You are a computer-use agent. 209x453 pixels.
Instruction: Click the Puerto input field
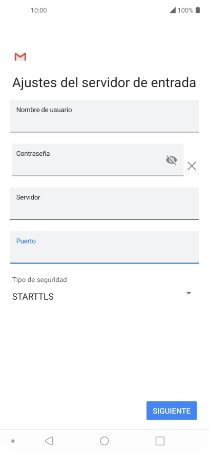coord(104,248)
